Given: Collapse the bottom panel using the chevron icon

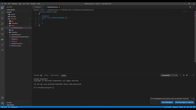Looking at the screenshot, I should [190, 75].
